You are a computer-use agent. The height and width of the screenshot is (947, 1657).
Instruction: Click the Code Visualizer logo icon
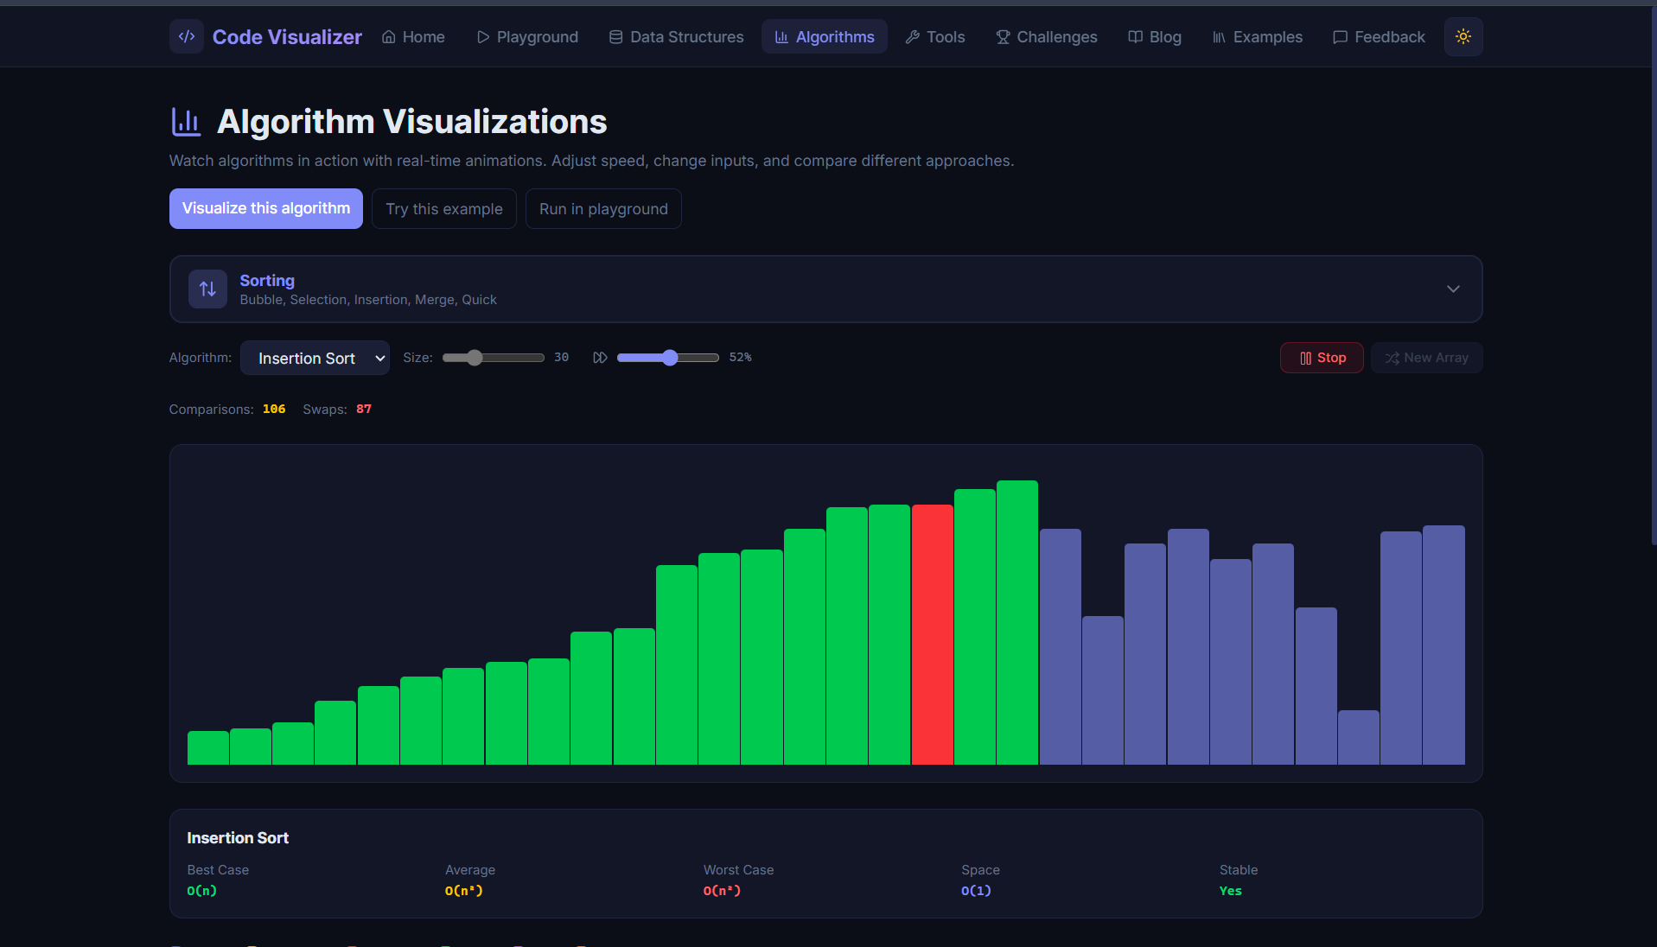[x=186, y=36]
